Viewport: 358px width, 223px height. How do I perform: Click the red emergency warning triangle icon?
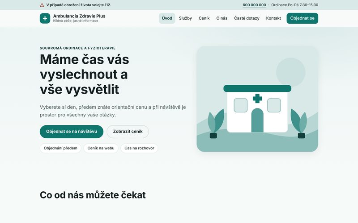[42, 5]
